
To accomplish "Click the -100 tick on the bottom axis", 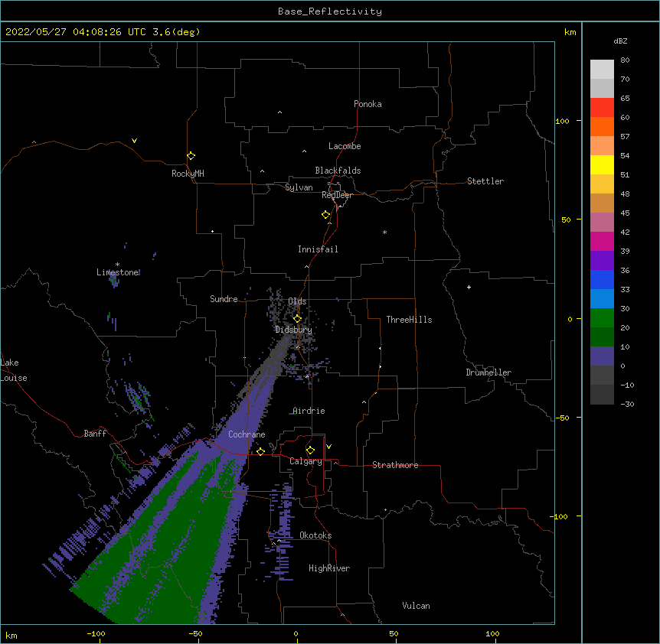I will (96, 633).
